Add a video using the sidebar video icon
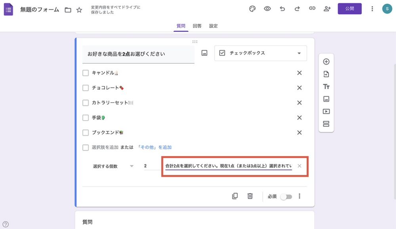 (326, 111)
